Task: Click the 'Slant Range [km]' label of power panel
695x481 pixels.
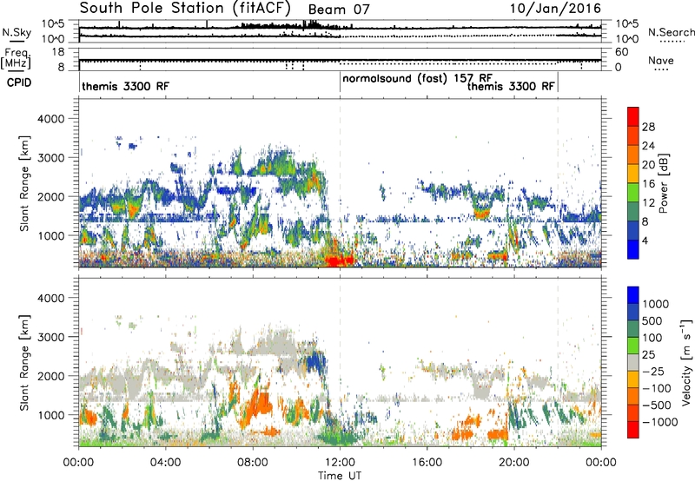Action: pos(24,183)
